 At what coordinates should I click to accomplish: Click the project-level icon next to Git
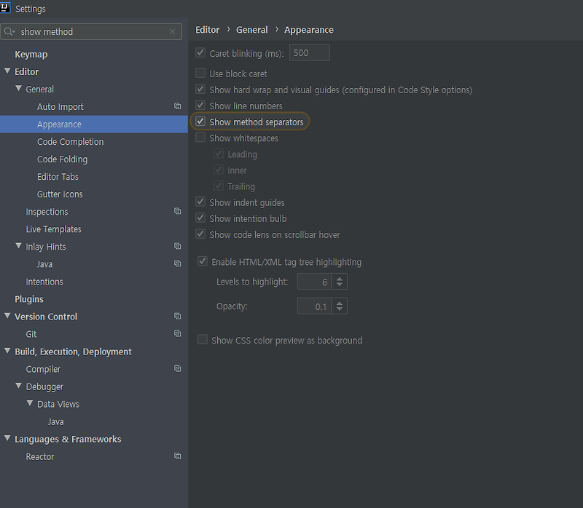click(177, 333)
